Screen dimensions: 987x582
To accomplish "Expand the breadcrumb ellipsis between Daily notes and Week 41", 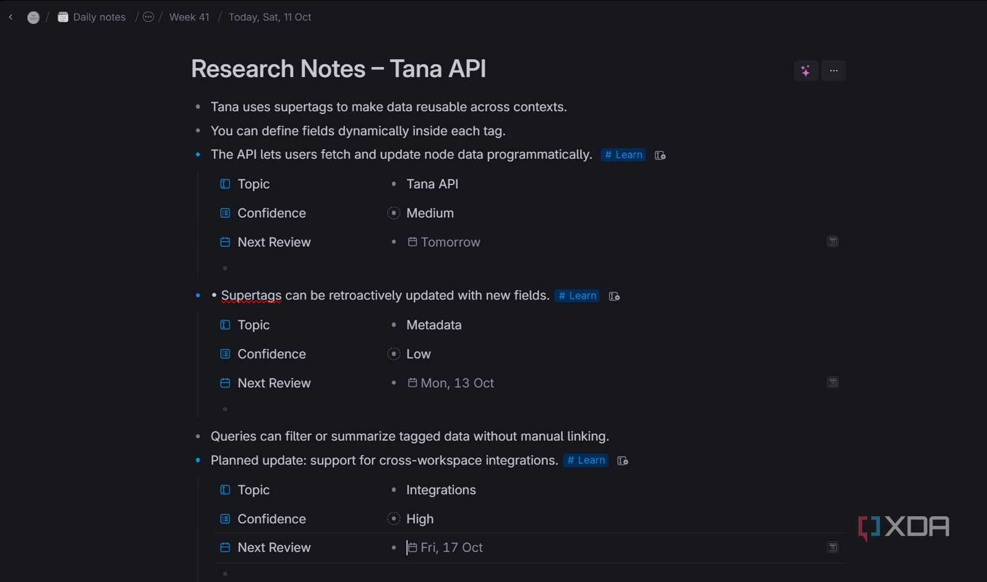I will pos(148,17).
